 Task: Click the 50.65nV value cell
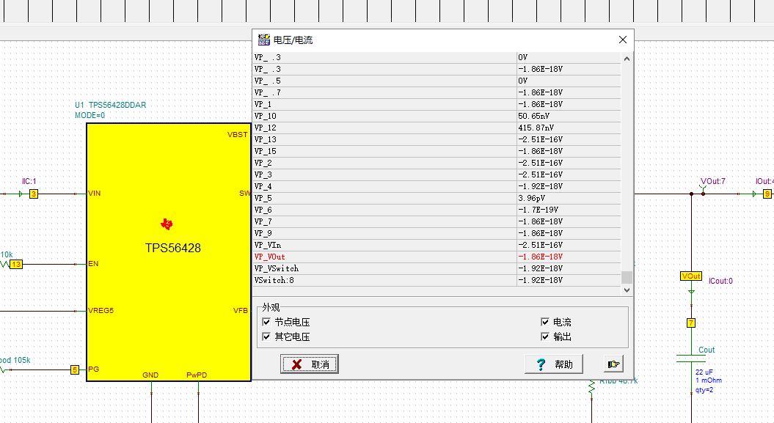(x=569, y=116)
